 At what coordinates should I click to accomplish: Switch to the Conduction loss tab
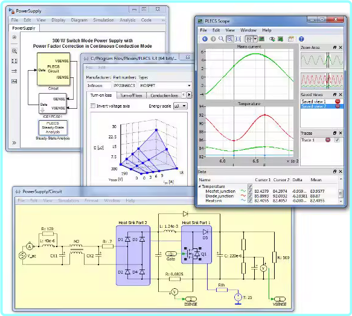[164, 95]
